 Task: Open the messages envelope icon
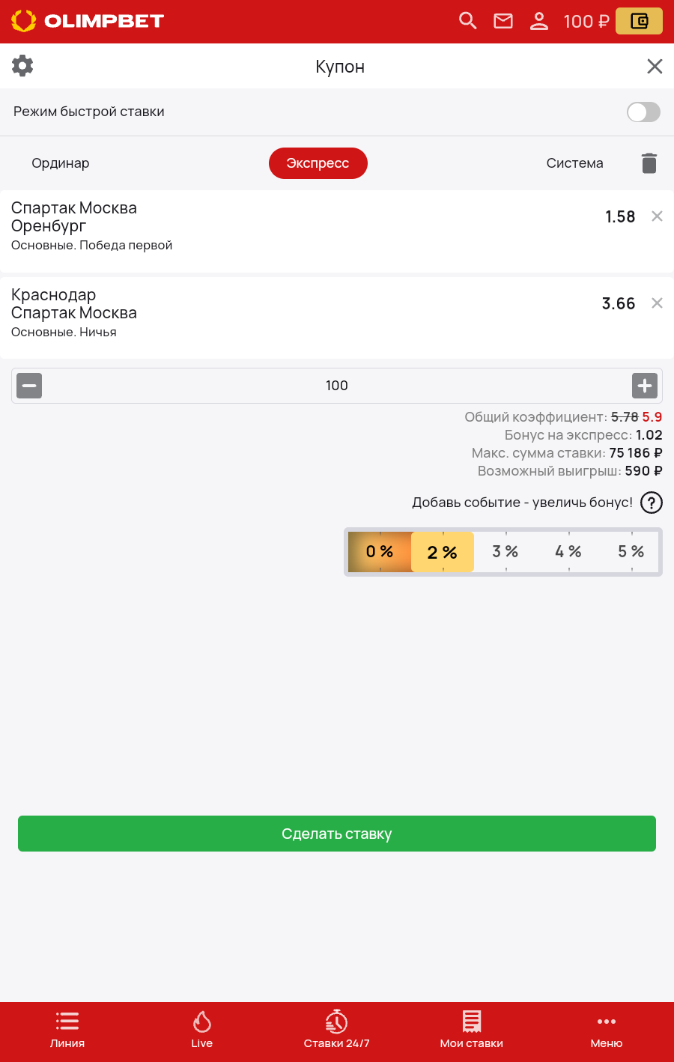pos(503,21)
